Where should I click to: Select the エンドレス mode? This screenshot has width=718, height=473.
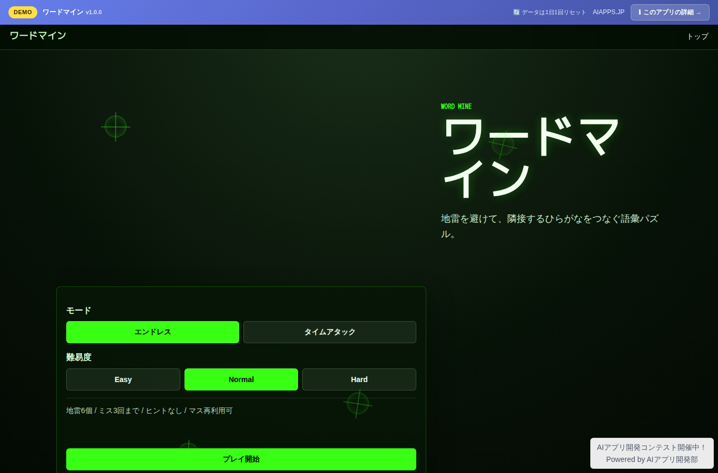coord(152,332)
